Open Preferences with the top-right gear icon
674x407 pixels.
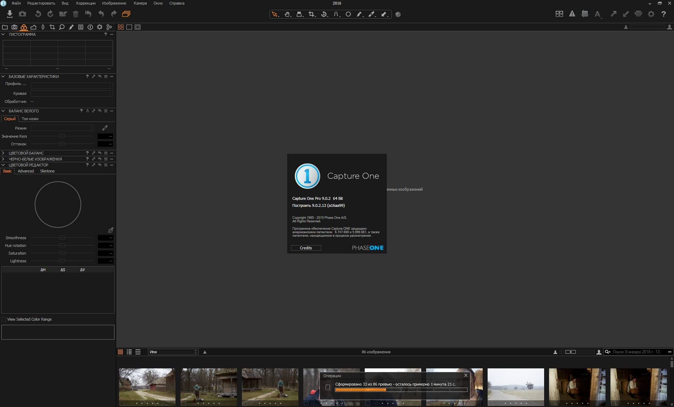click(x=651, y=14)
